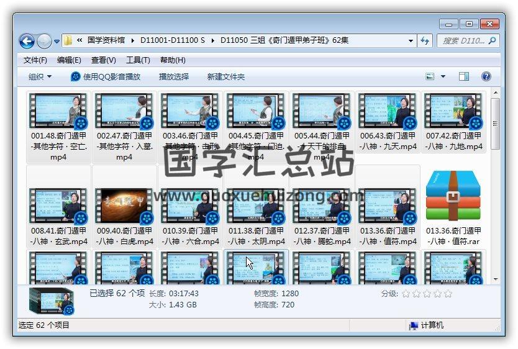Open the 文件(F) menu
This screenshot has width=518, height=349.
(x=35, y=60)
